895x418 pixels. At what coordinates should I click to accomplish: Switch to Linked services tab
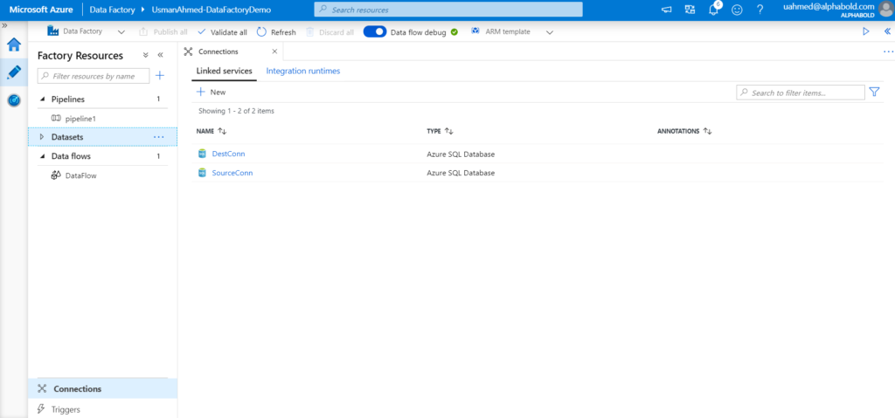[x=225, y=72]
